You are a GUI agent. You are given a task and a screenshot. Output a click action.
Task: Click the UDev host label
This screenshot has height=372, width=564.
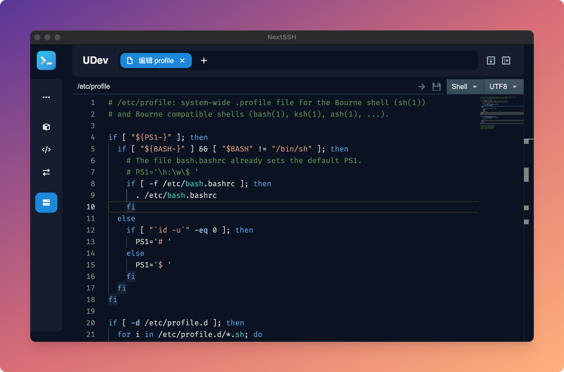click(95, 60)
